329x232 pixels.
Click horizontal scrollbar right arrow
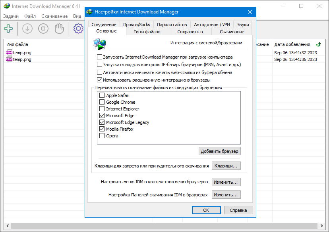(322, 226)
